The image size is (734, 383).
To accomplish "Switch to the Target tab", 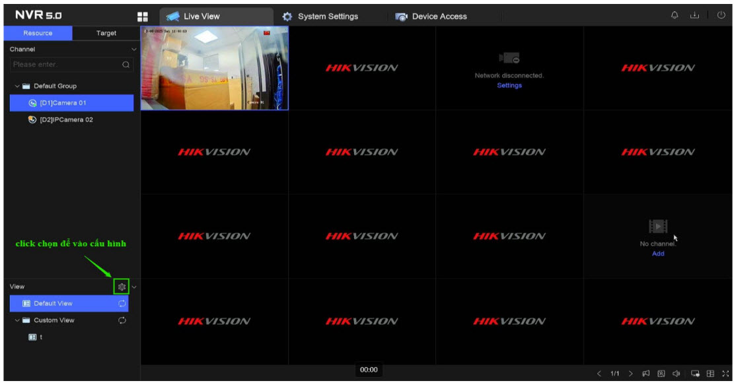I will (106, 33).
